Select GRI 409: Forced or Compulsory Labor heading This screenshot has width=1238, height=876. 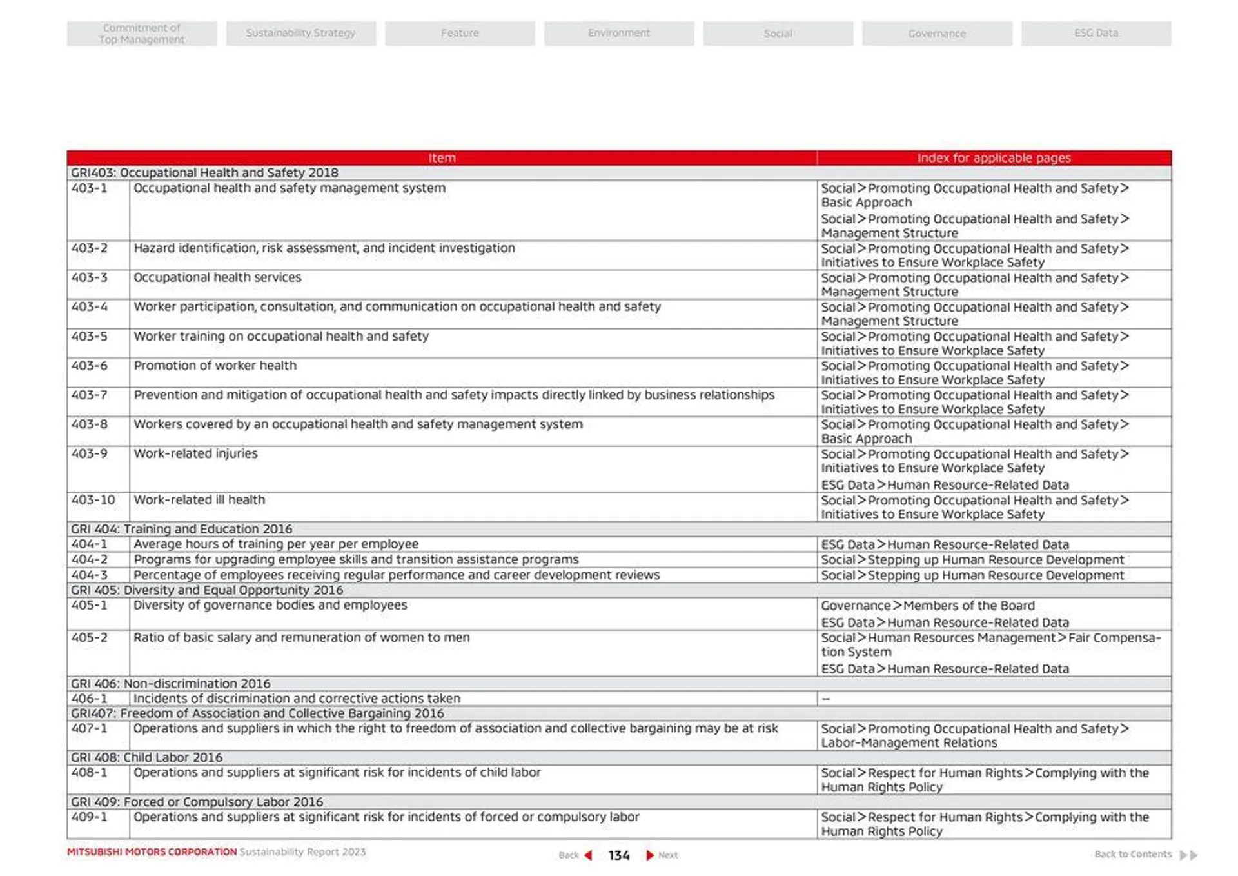[197, 802]
